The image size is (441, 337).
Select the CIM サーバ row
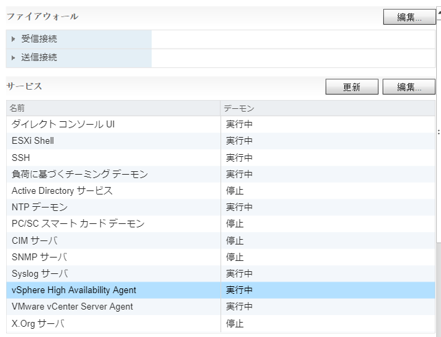220,240
